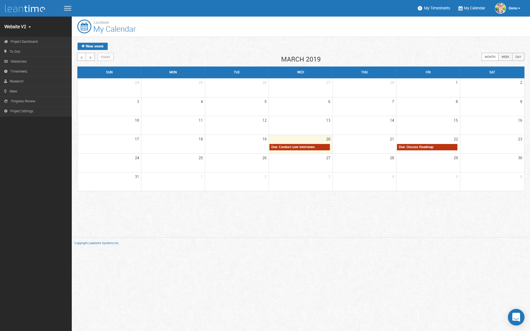Click the large calendar header icon
Image resolution: width=530 pixels, height=331 pixels.
84,26
